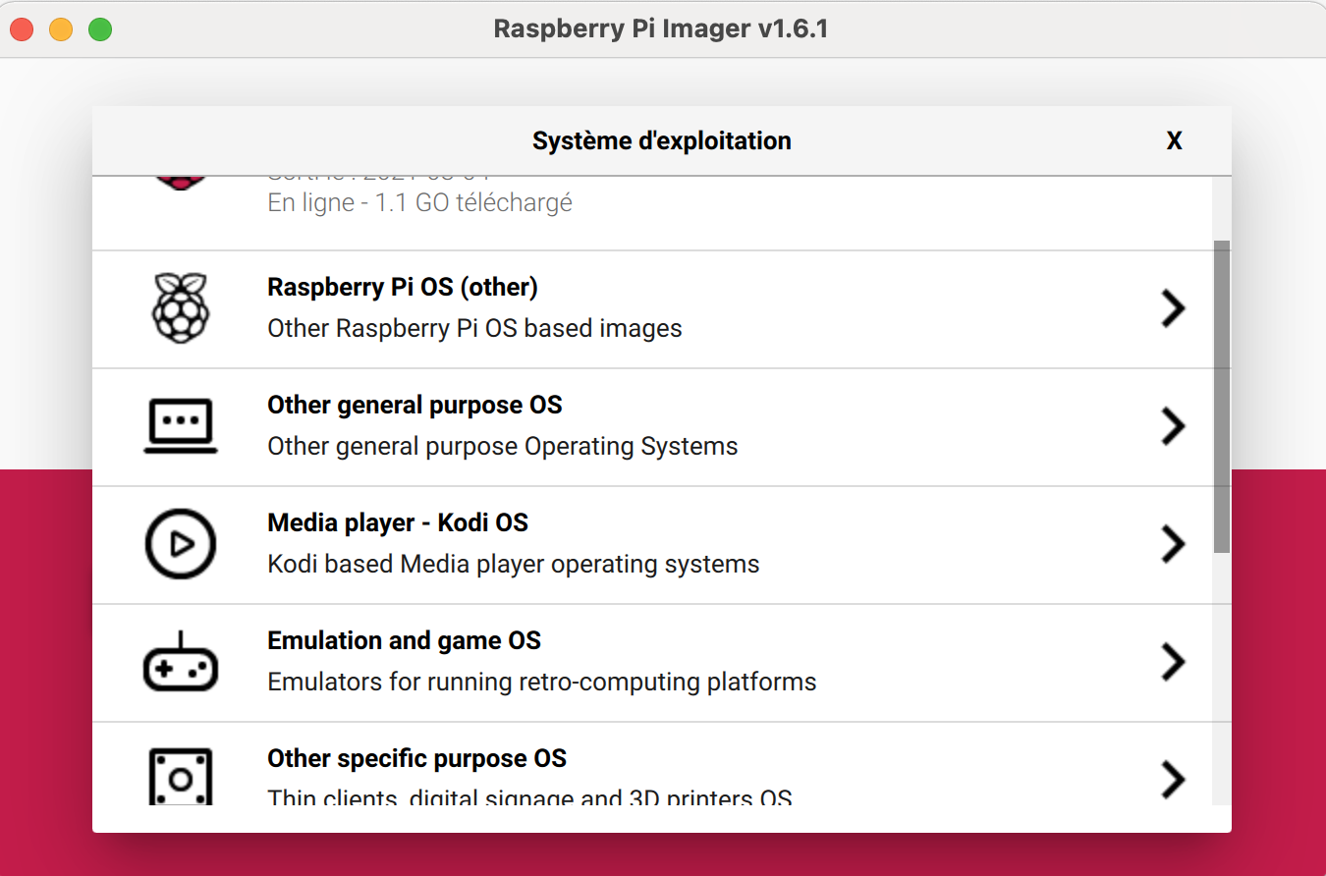Click 'En ligne - 1.1 GO téléchargé' text

pyautogui.click(x=419, y=203)
